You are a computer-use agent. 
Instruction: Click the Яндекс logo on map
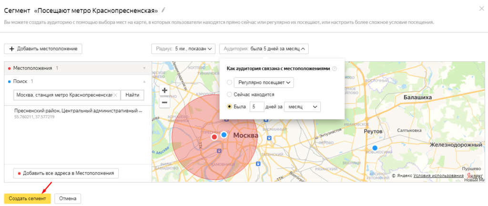[x=475, y=176]
